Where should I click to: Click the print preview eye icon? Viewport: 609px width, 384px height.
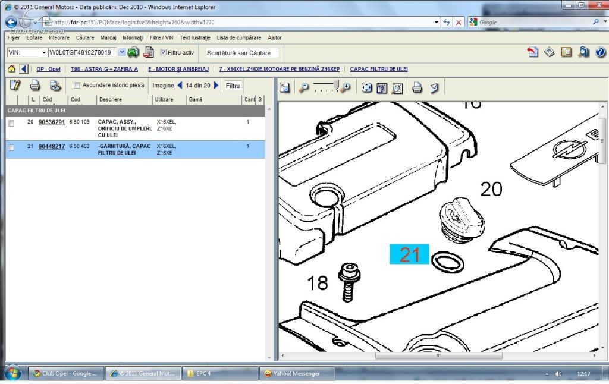pos(55,86)
